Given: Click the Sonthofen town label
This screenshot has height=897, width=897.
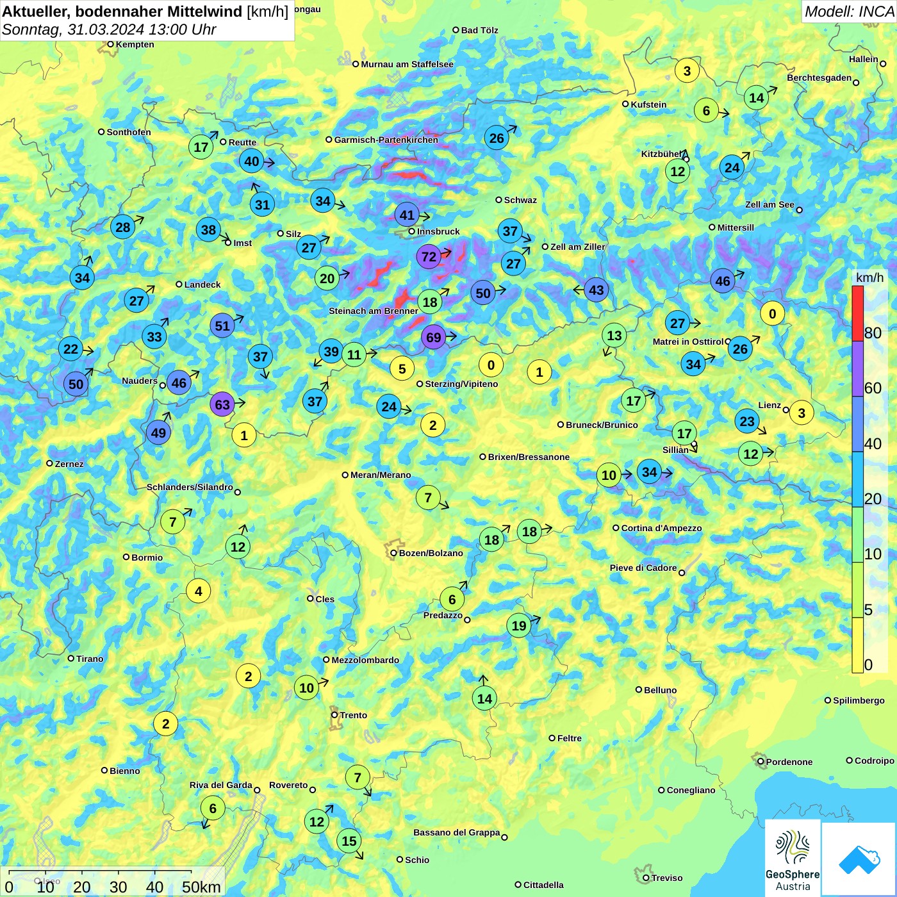Looking at the screenshot, I should 129,132.
